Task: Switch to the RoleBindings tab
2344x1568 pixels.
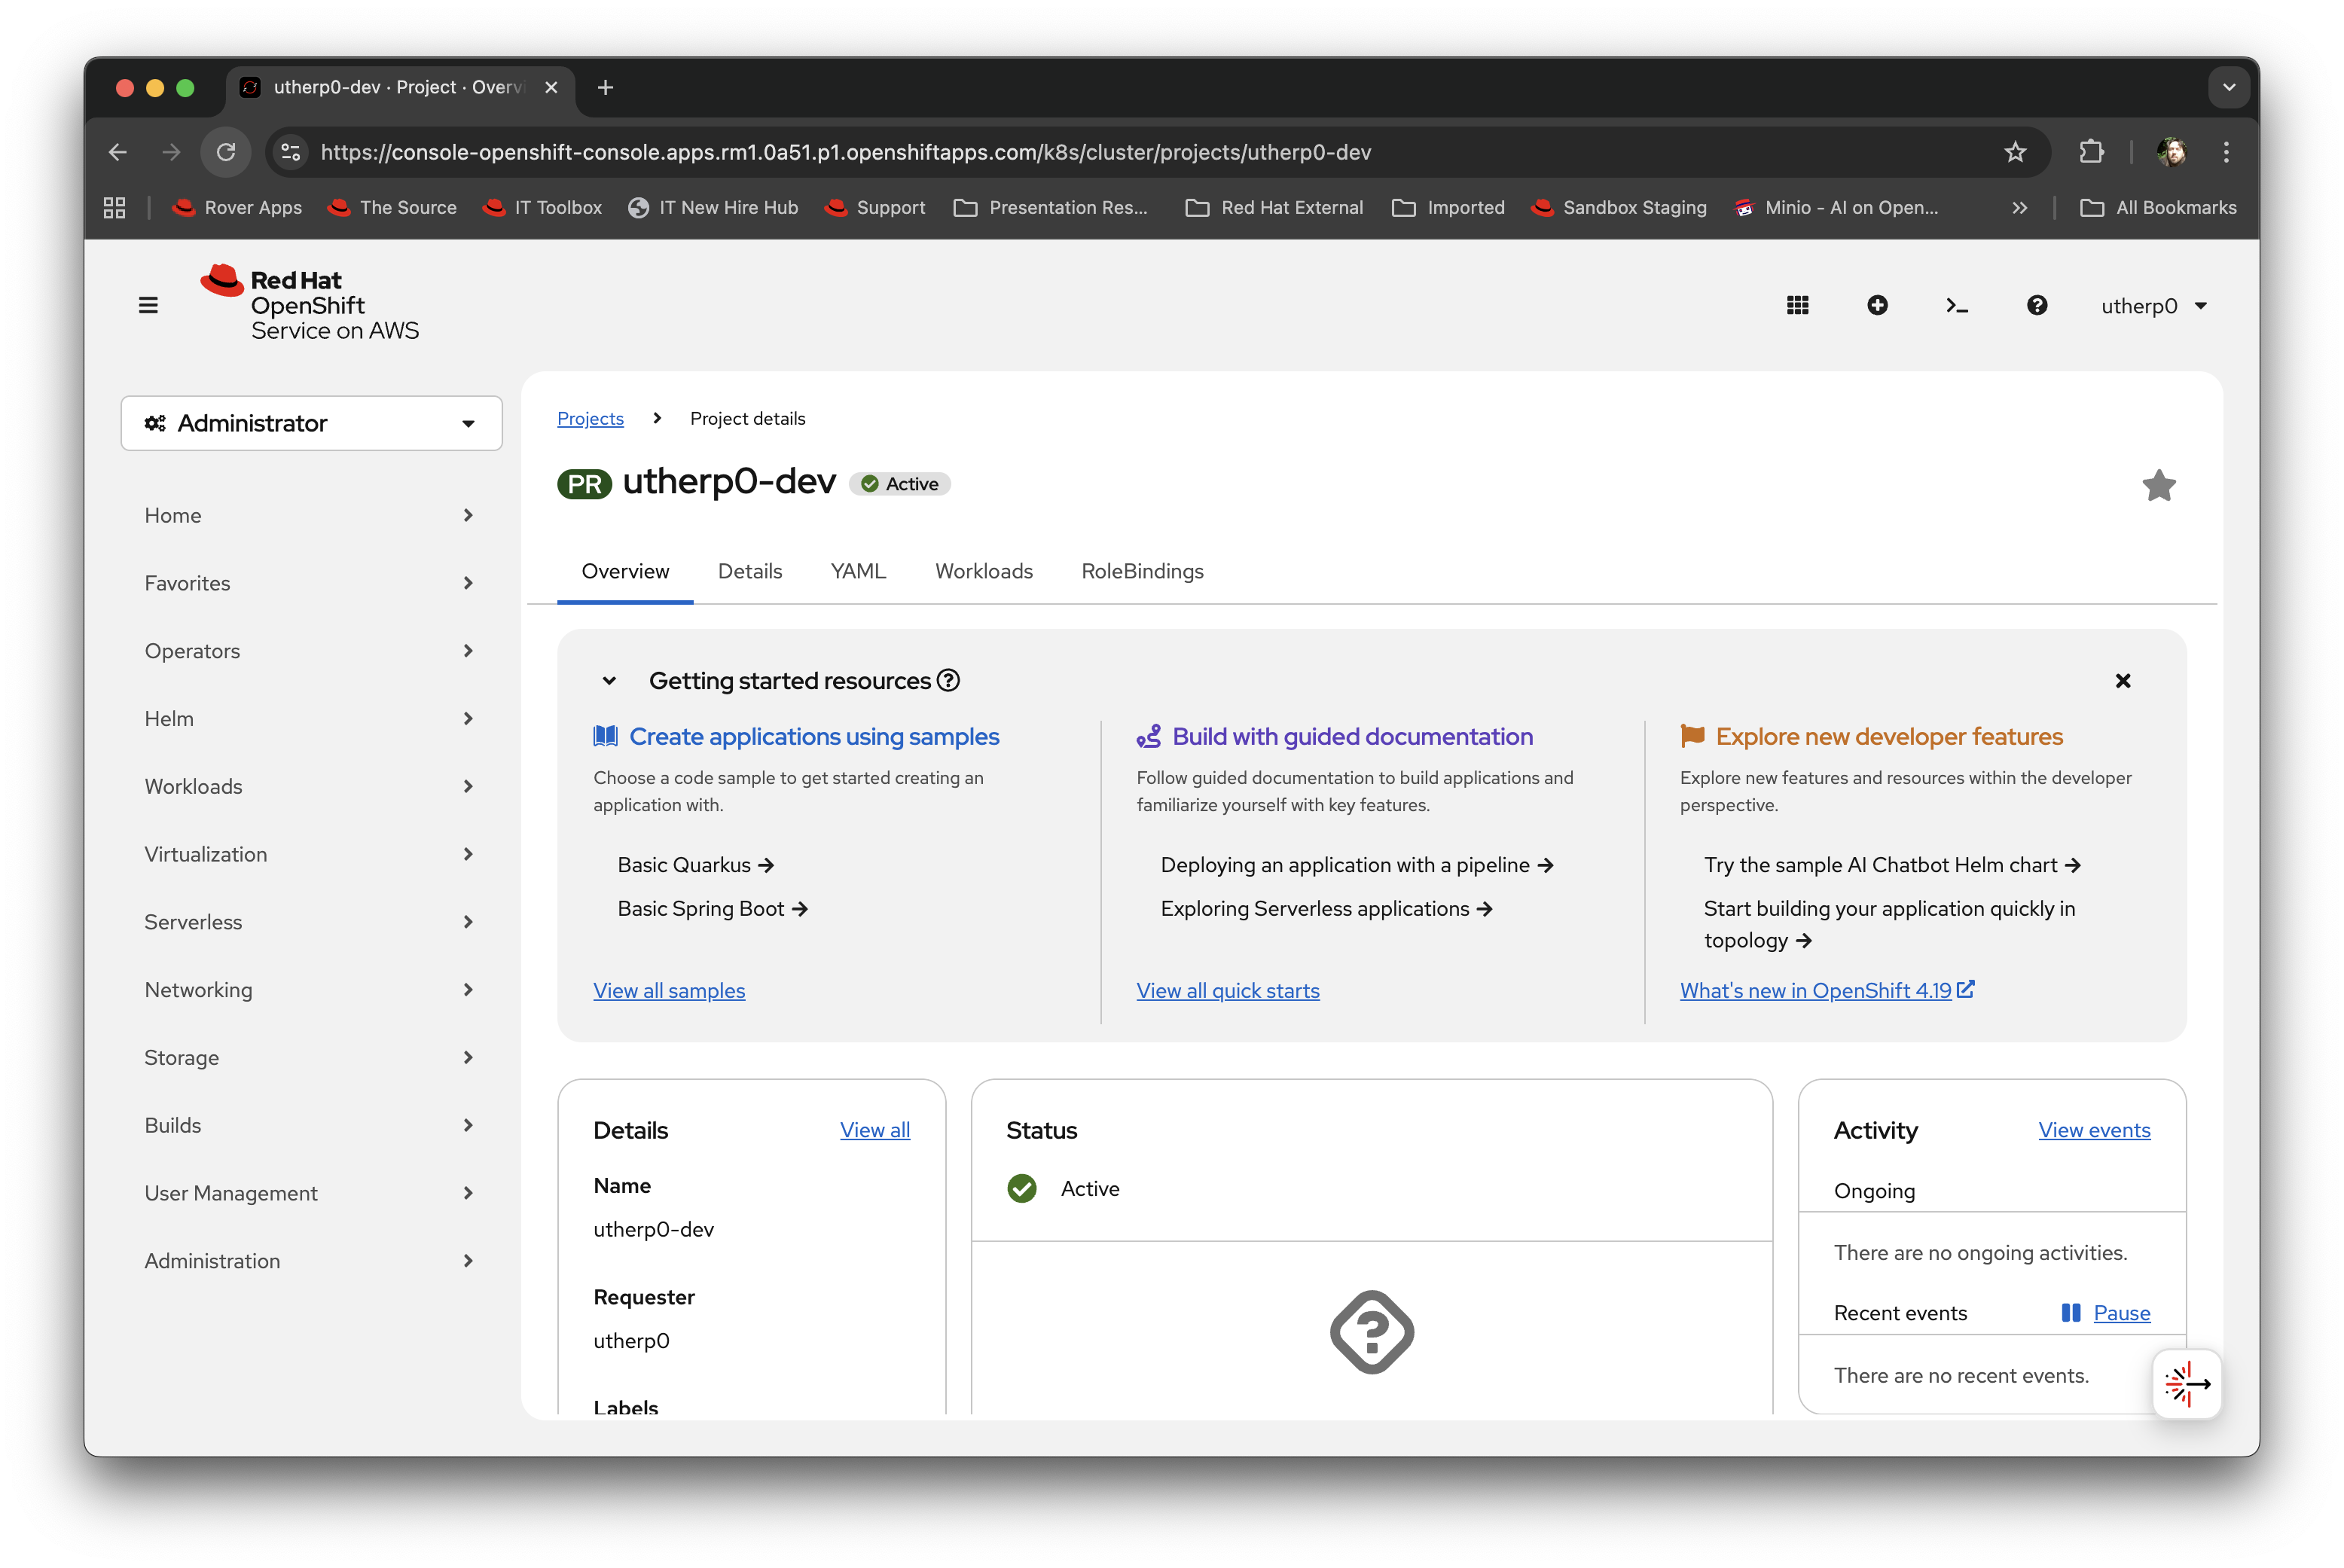Action: click(x=1142, y=571)
